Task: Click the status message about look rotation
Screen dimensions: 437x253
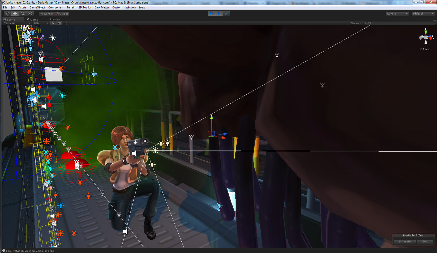Action: (30, 251)
